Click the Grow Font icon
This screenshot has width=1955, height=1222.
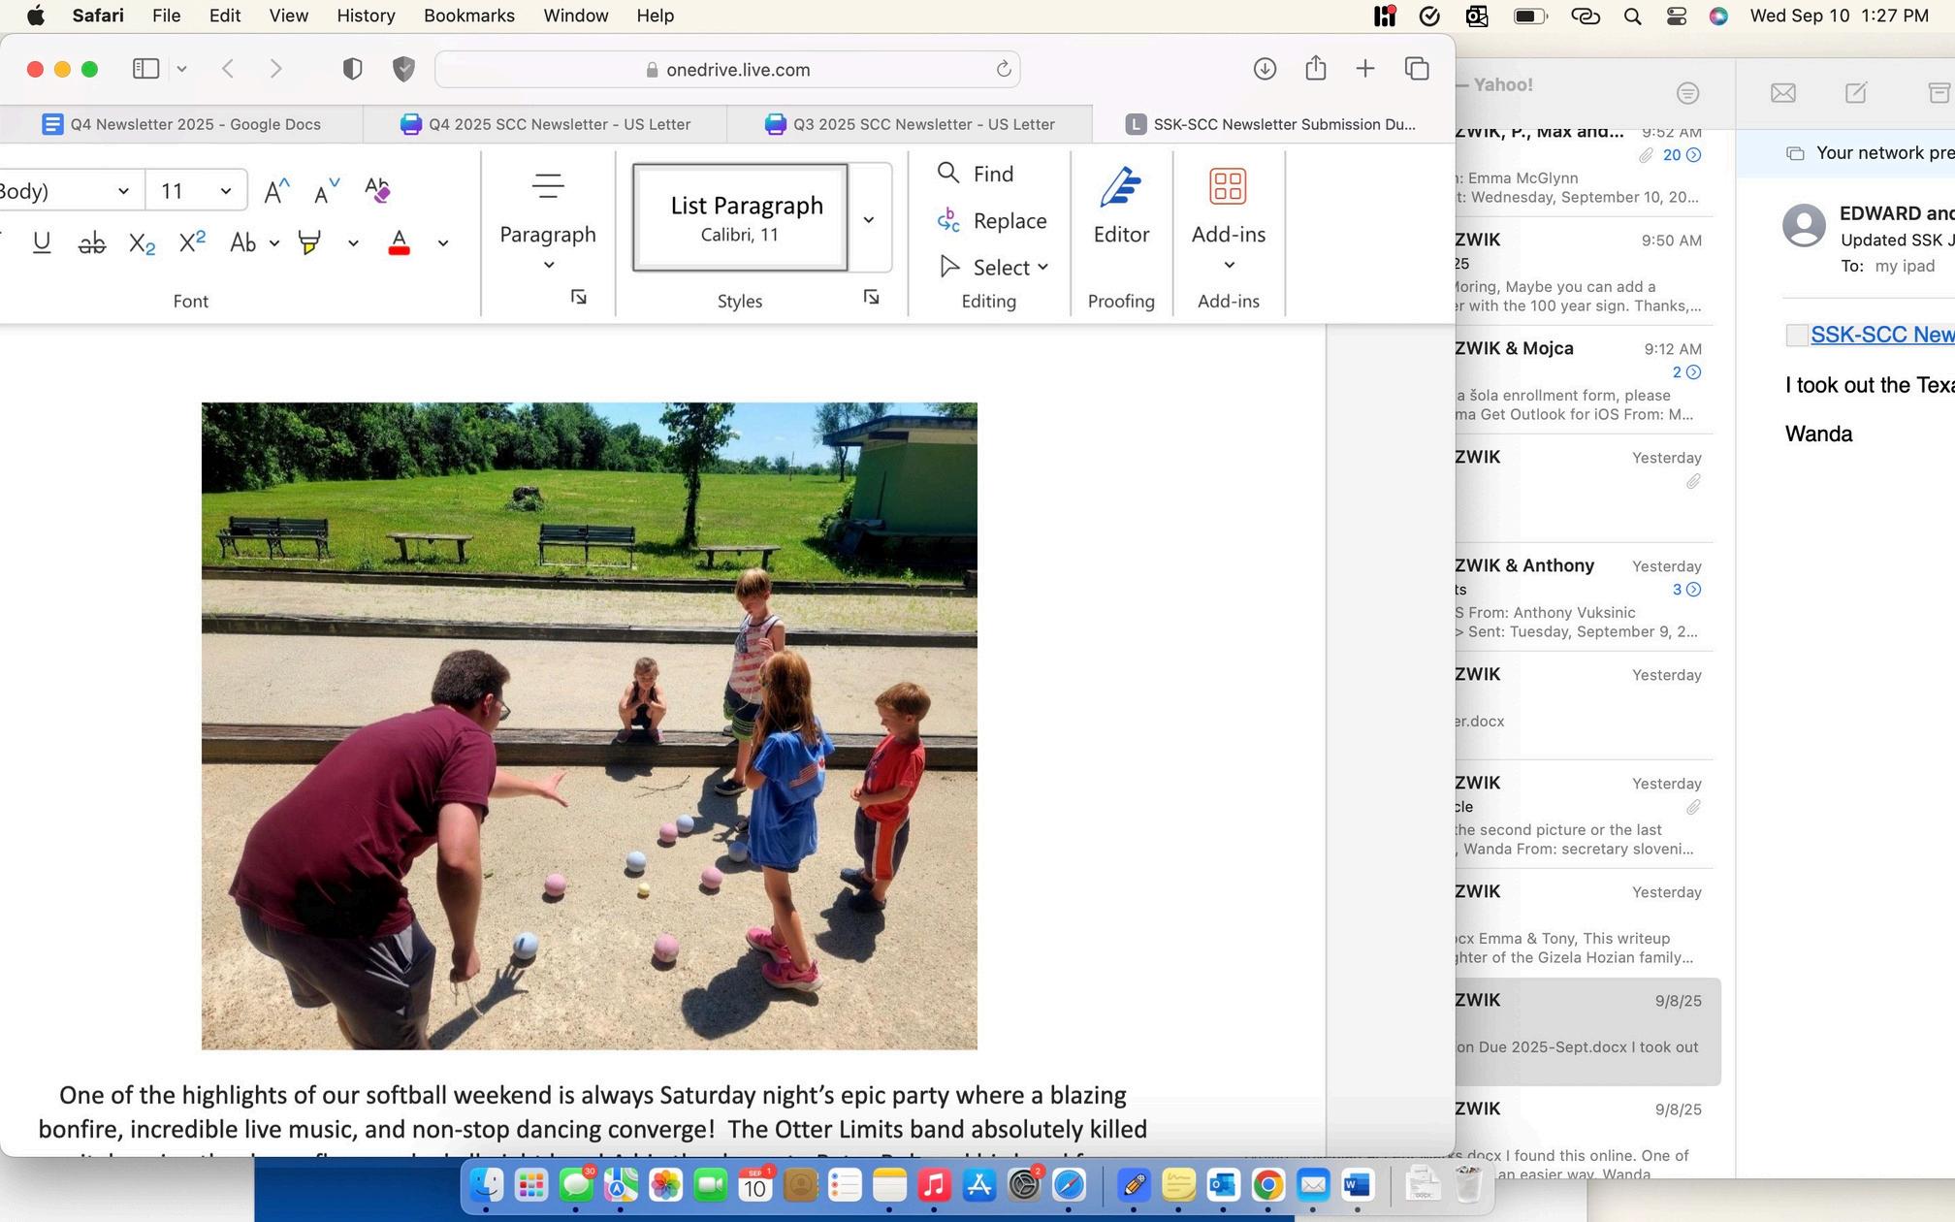pos(276,190)
